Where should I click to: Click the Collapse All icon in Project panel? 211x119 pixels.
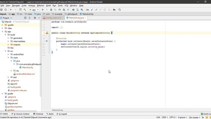pyautogui.click(x=29, y=18)
